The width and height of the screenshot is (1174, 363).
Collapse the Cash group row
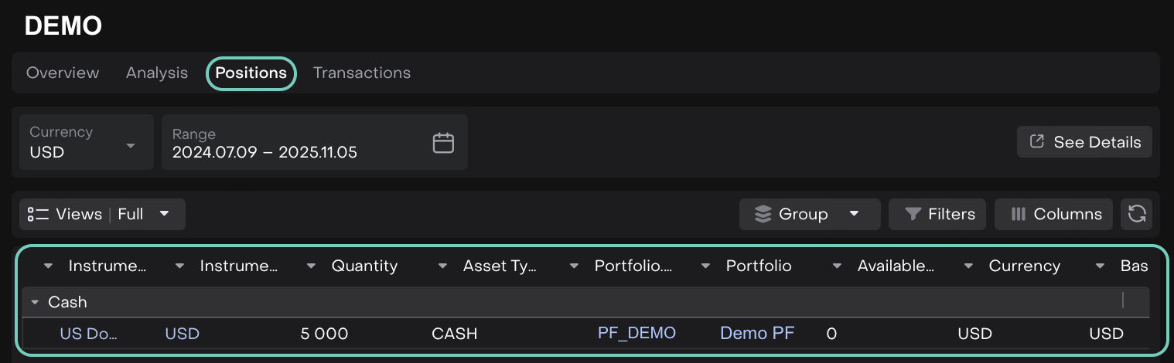tap(35, 302)
